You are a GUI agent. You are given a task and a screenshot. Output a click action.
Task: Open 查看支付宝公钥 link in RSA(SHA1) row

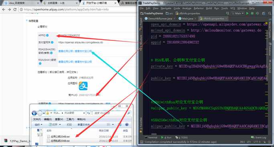click(83, 62)
